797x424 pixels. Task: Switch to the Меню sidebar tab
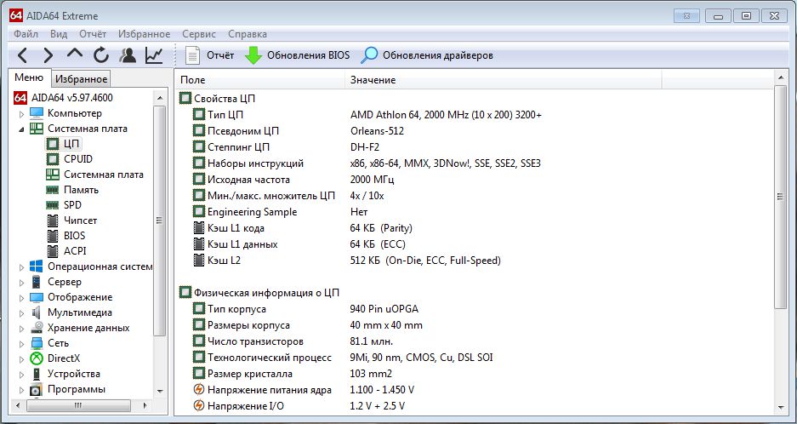tap(29, 77)
